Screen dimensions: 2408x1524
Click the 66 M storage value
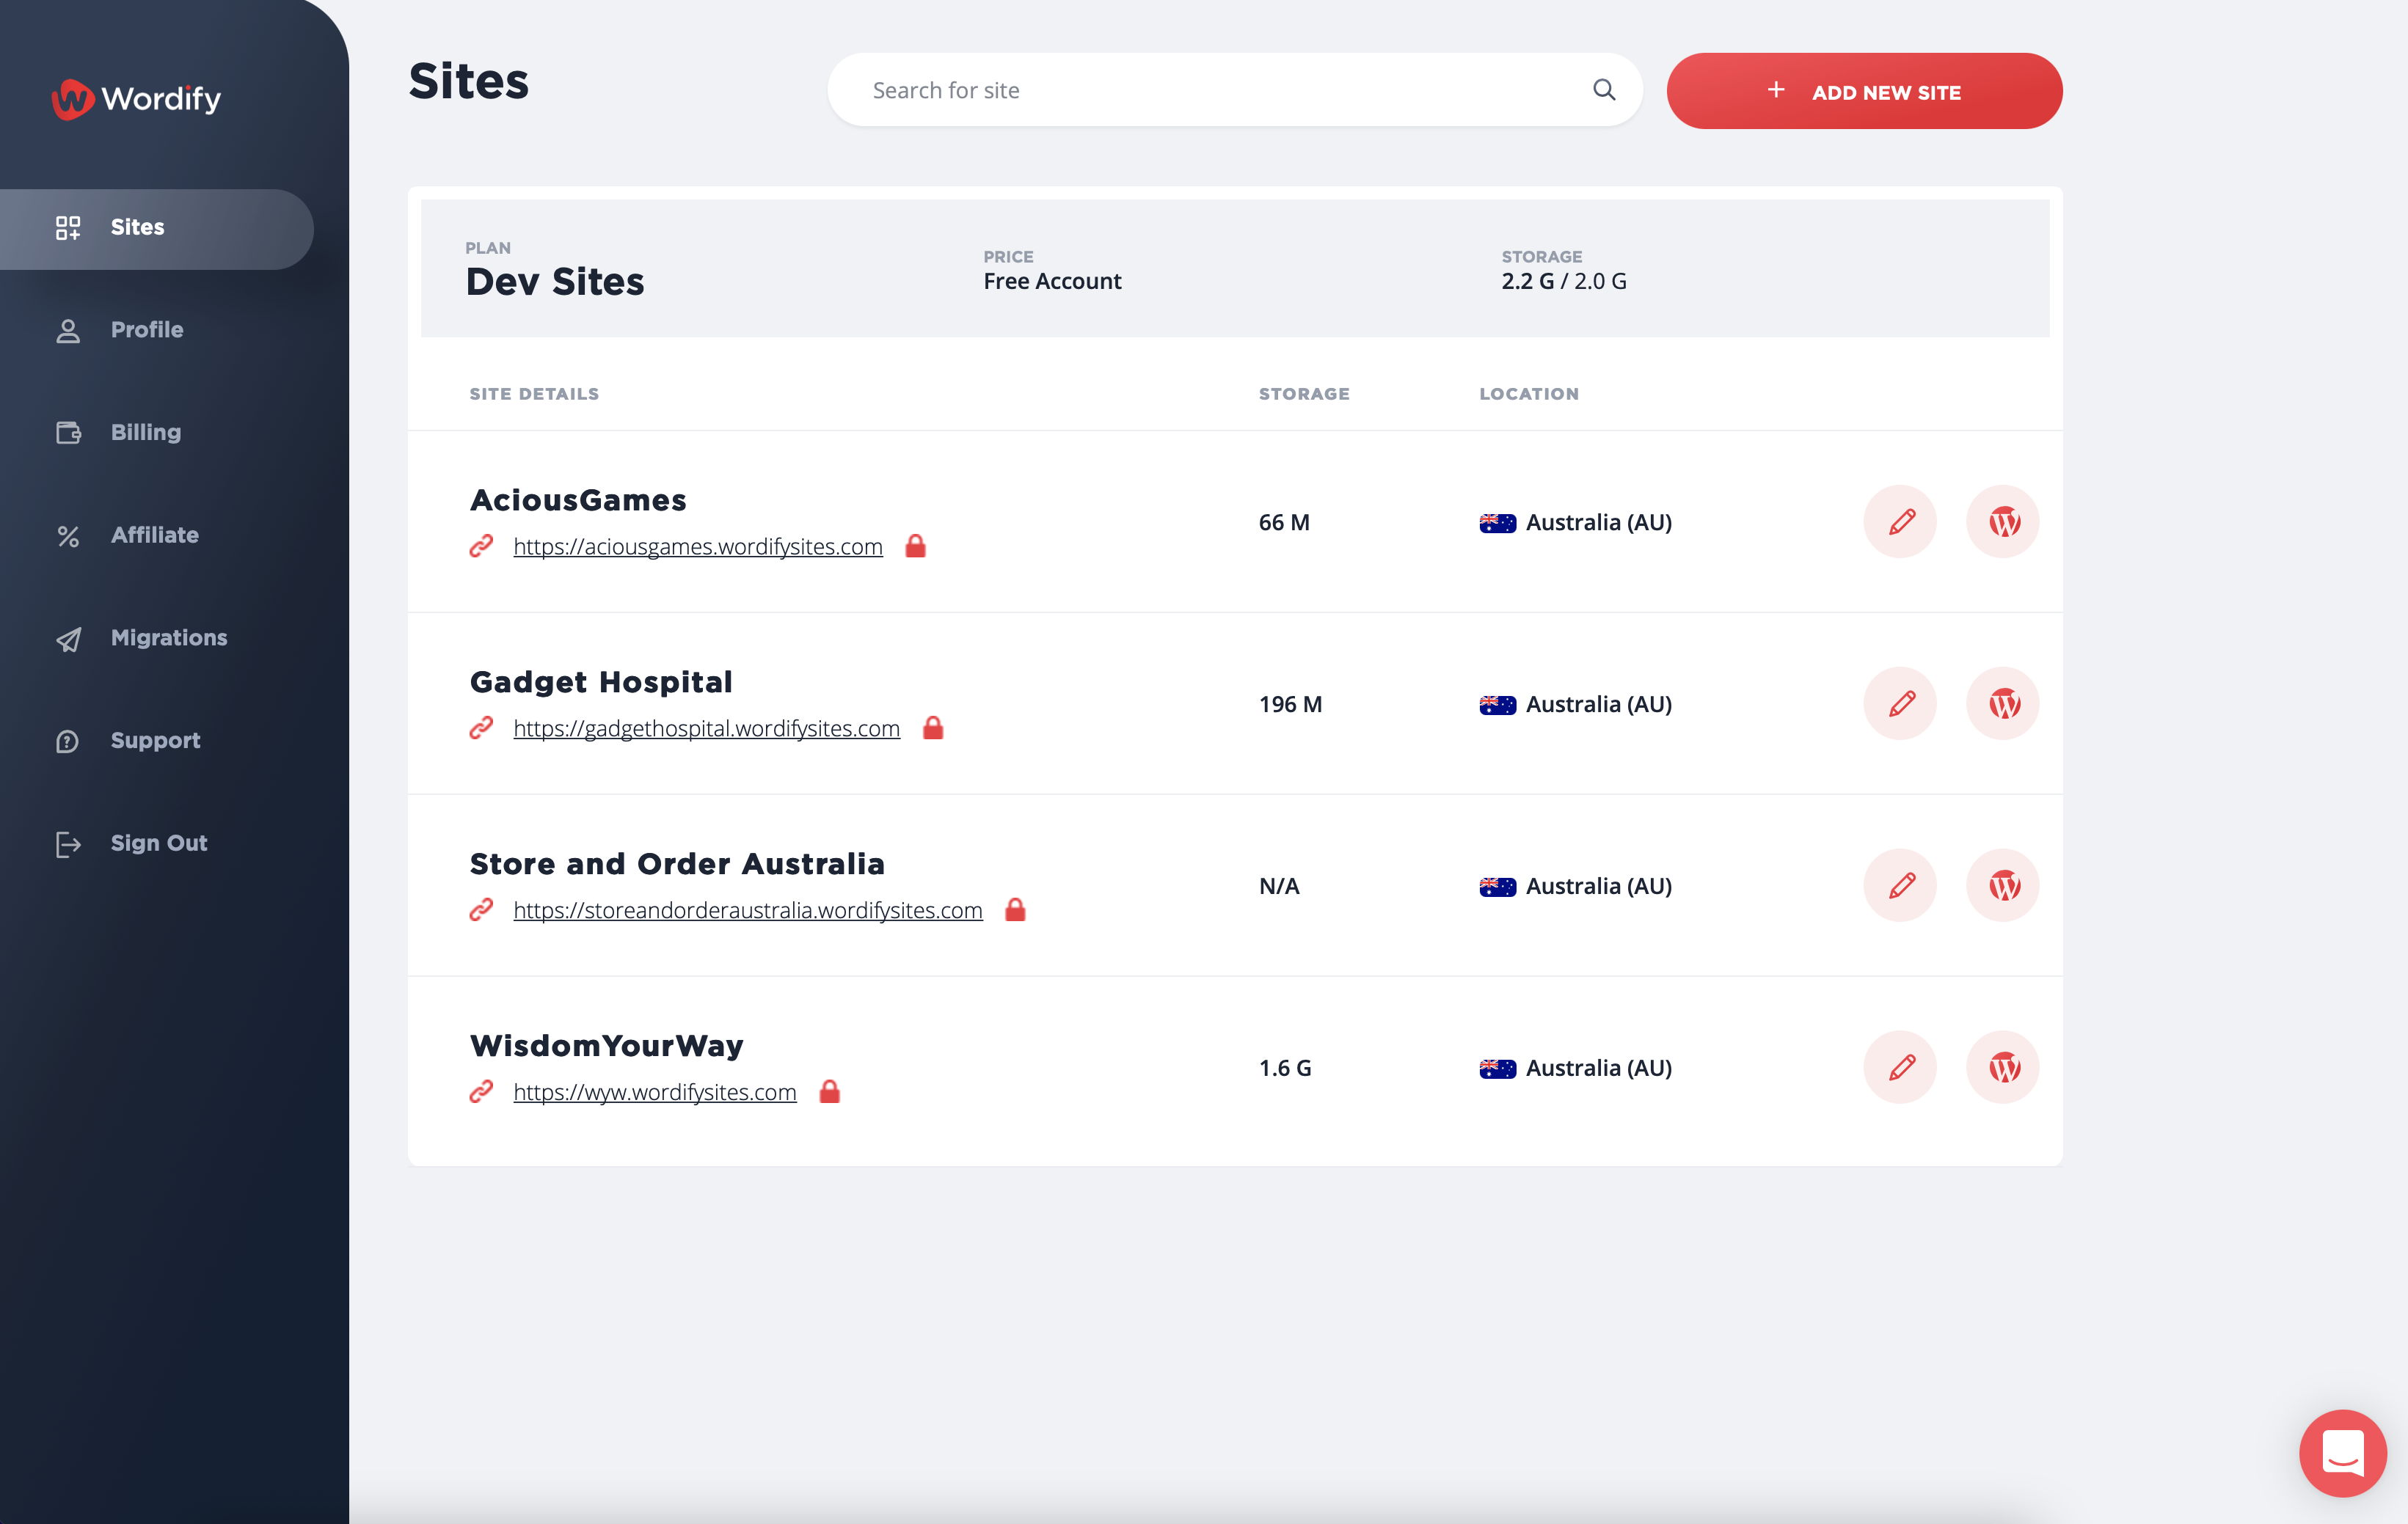click(x=1284, y=523)
